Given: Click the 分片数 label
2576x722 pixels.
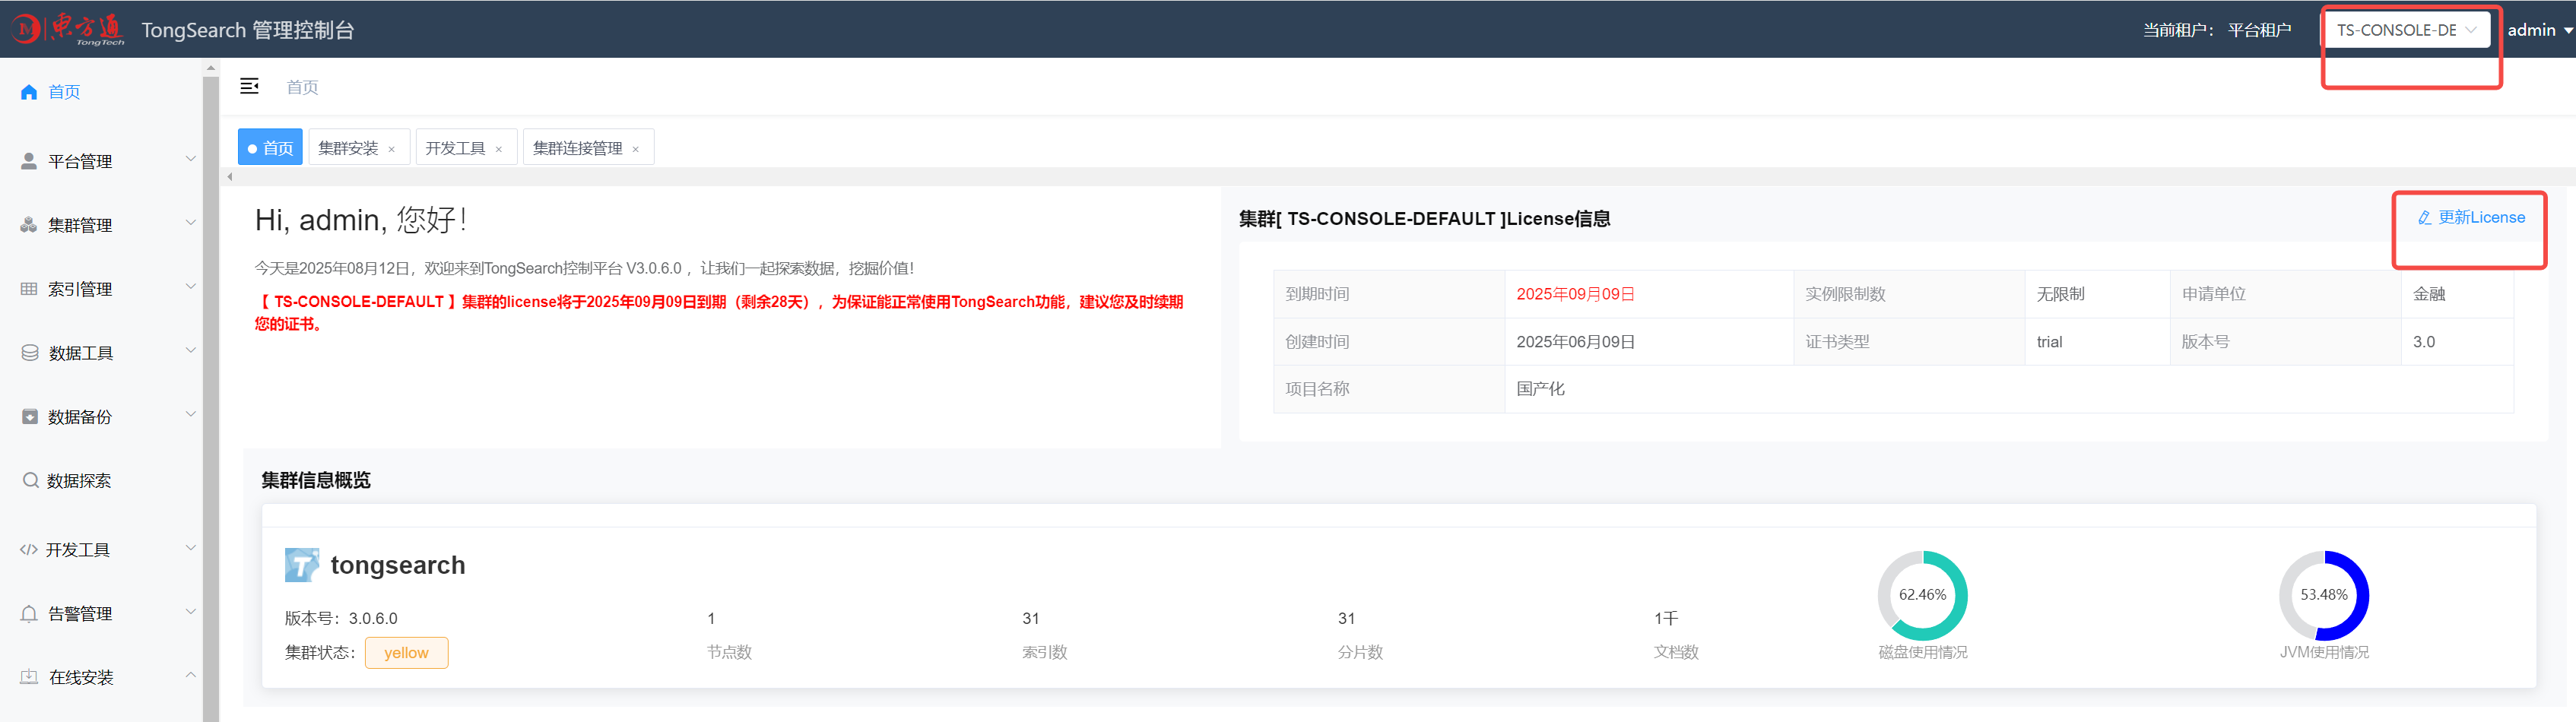Looking at the screenshot, I should 1360,652.
